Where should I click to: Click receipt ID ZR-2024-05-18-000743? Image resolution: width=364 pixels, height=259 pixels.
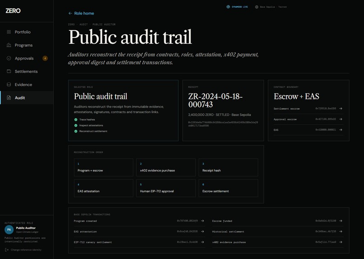(215, 100)
